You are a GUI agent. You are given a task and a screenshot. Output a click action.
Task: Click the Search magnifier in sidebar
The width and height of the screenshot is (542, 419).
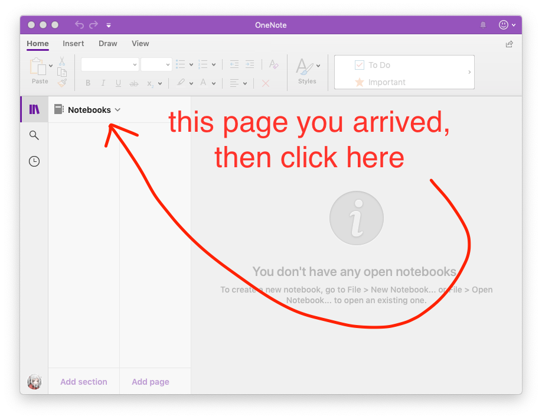coord(34,135)
